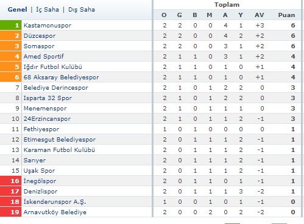Select Isparta 32 Spor link
This screenshot has height=224, width=304.
[48, 98]
